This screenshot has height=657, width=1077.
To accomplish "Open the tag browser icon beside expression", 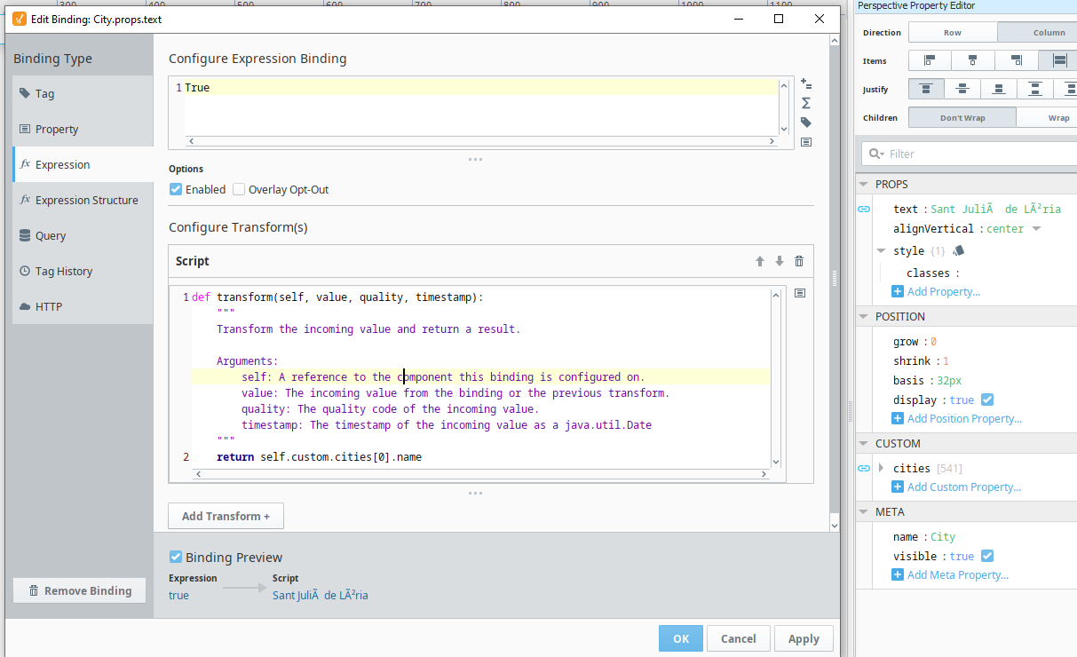I will pos(806,123).
